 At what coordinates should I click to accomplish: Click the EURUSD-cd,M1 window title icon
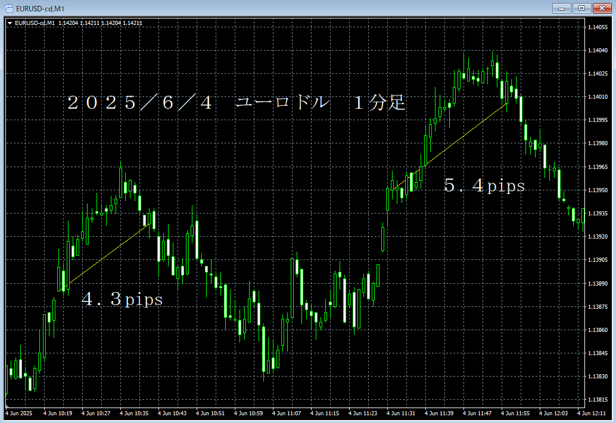point(9,8)
